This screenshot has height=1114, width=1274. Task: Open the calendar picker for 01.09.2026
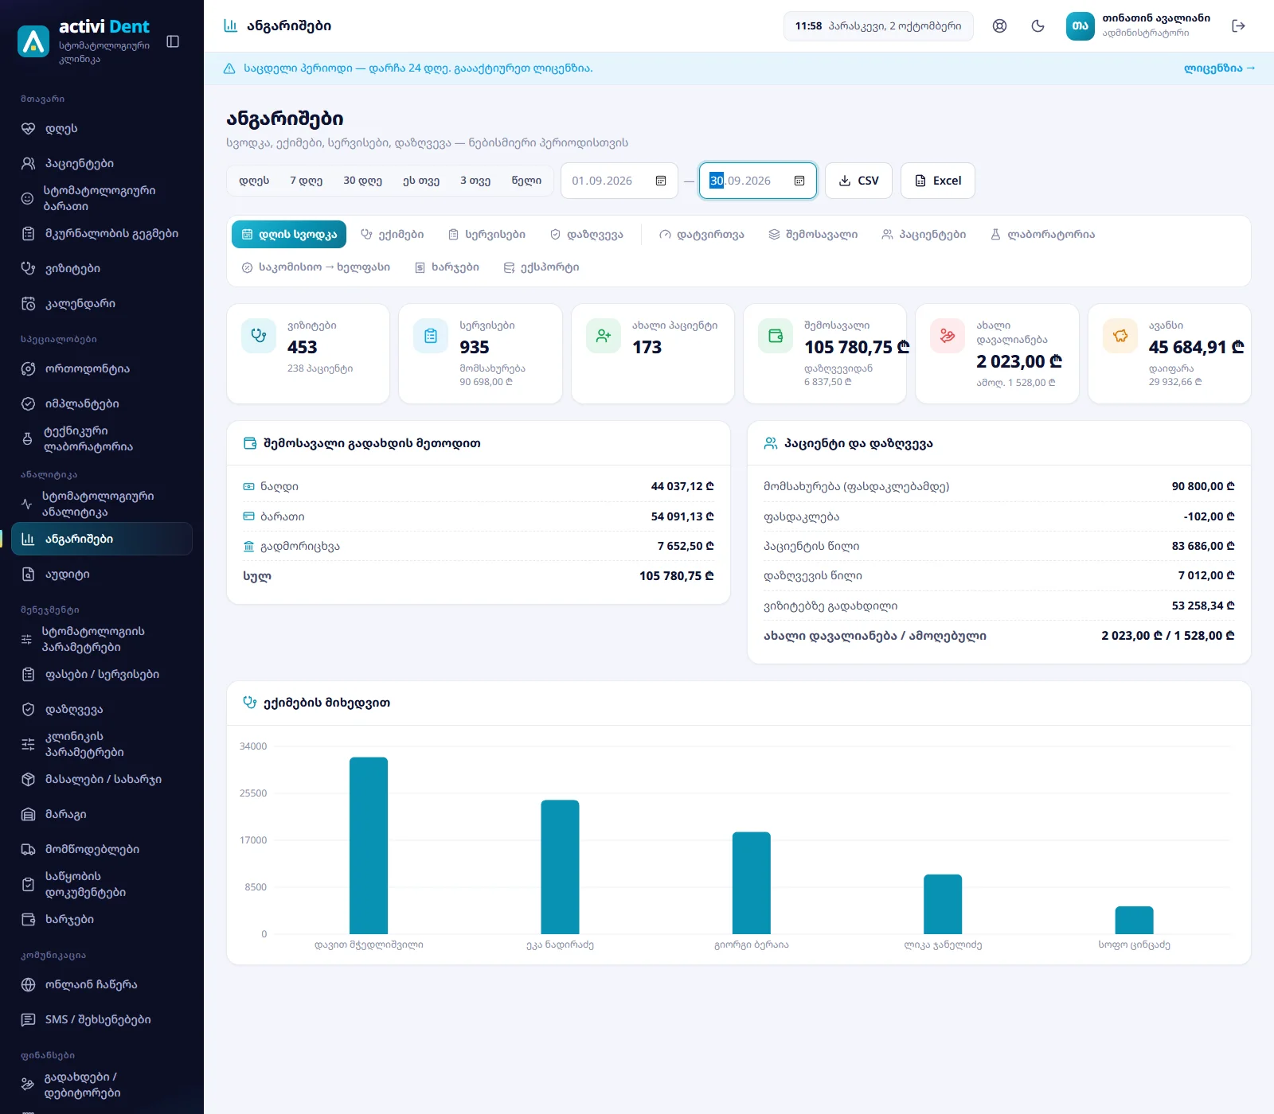[x=661, y=181]
